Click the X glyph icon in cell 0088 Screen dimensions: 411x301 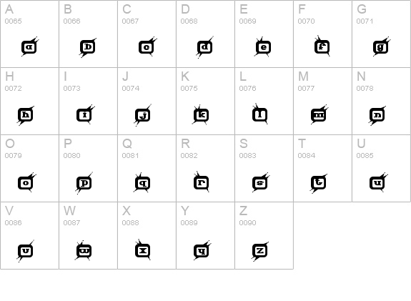(142, 250)
